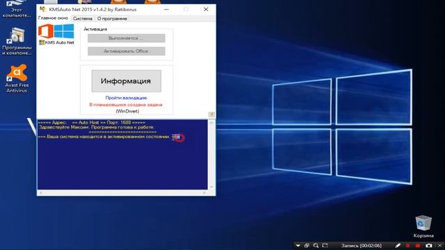Image resolution: width=445 pixels, height=250 pixels.
Task: Click the log's horizontal scrollbar left arrow
Action: click(x=40, y=193)
